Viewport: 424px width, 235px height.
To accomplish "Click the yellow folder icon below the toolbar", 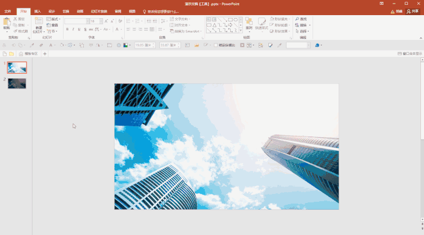I will [12, 54].
